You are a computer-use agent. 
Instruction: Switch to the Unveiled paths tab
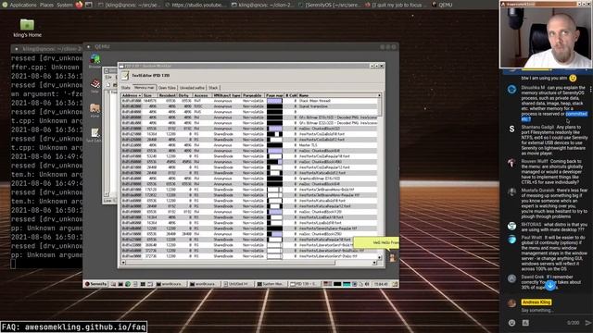(x=192, y=88)
